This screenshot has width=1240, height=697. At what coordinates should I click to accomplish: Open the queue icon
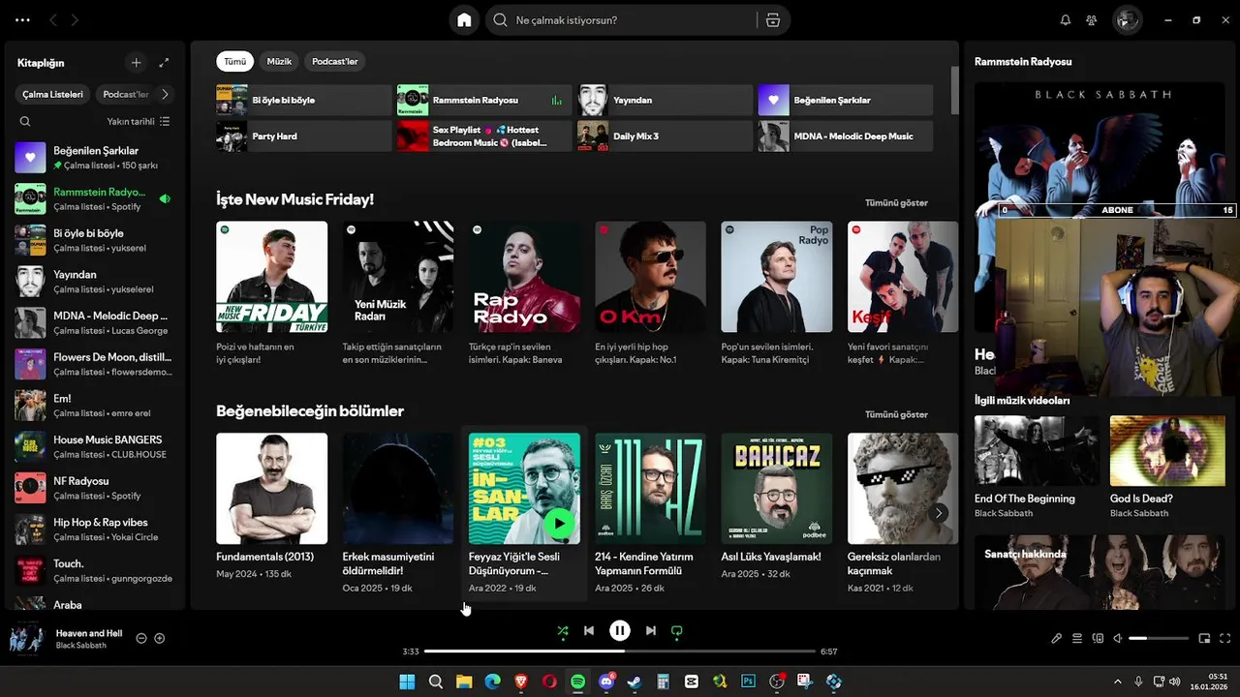point(1077,639)
